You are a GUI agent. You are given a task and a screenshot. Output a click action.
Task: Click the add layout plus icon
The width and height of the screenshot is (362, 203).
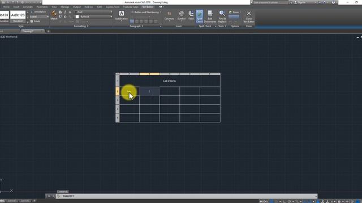click(x=34, y=201)
